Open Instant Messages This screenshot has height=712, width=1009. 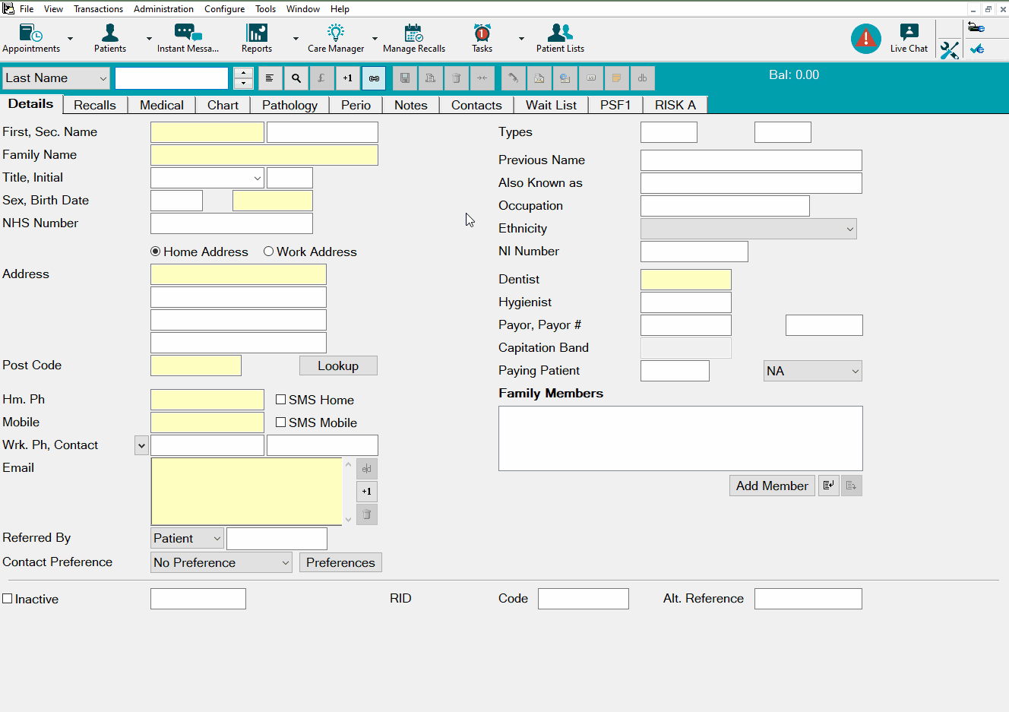tap(188, 38)
